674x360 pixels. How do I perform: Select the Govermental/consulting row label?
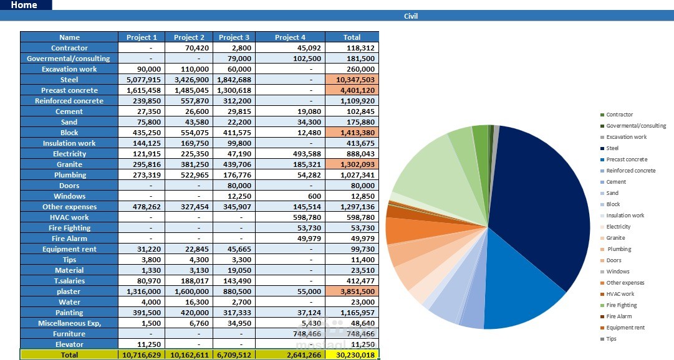coord(69,59)
